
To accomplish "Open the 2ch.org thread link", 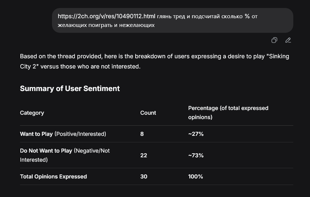I will (x=106, y=16).
